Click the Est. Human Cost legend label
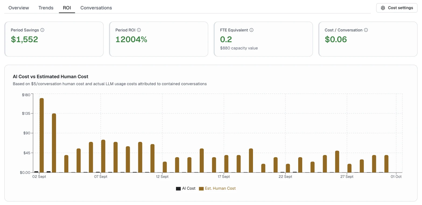The width and height of the screenshot is (422, 205). (220, 188)
